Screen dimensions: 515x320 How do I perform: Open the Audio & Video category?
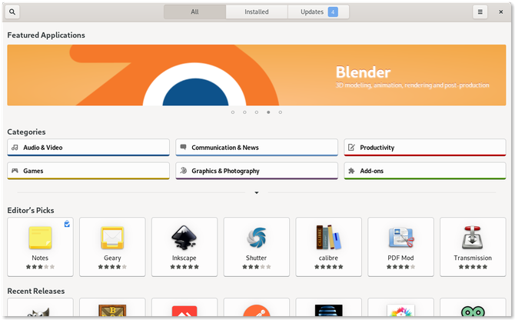[88, 148]
